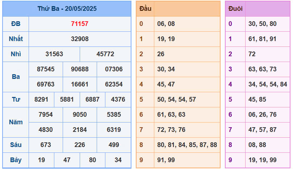Click "45, 47" in the Đầu table
This screenshot has height=169, width=293.
pos(166,84)
